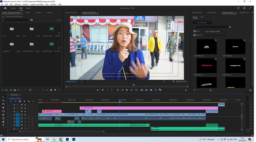Mute audio track A1

click(25, 118)
